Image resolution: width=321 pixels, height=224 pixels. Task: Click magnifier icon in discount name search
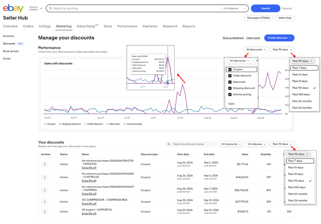tap(169, 144)
